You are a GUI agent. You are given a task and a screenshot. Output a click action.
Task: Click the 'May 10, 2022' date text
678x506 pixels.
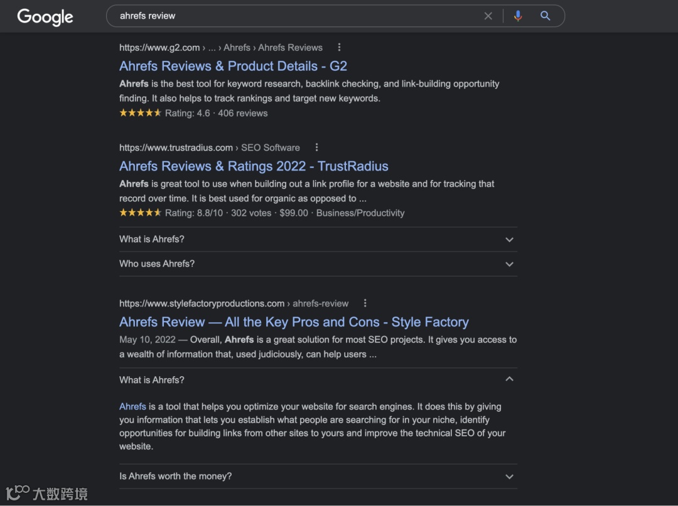(x=148, y=340)
